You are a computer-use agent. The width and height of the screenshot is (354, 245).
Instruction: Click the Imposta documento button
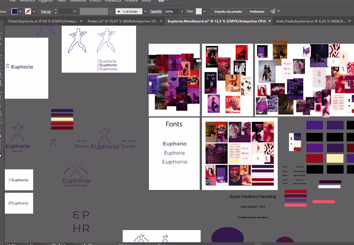[228, 12]
